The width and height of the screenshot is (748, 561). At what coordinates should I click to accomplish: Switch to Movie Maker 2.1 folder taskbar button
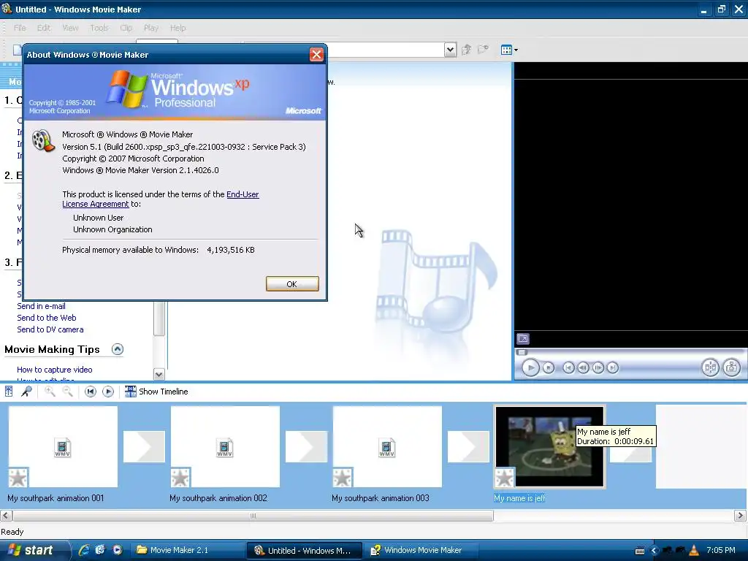tap(186, 550)
